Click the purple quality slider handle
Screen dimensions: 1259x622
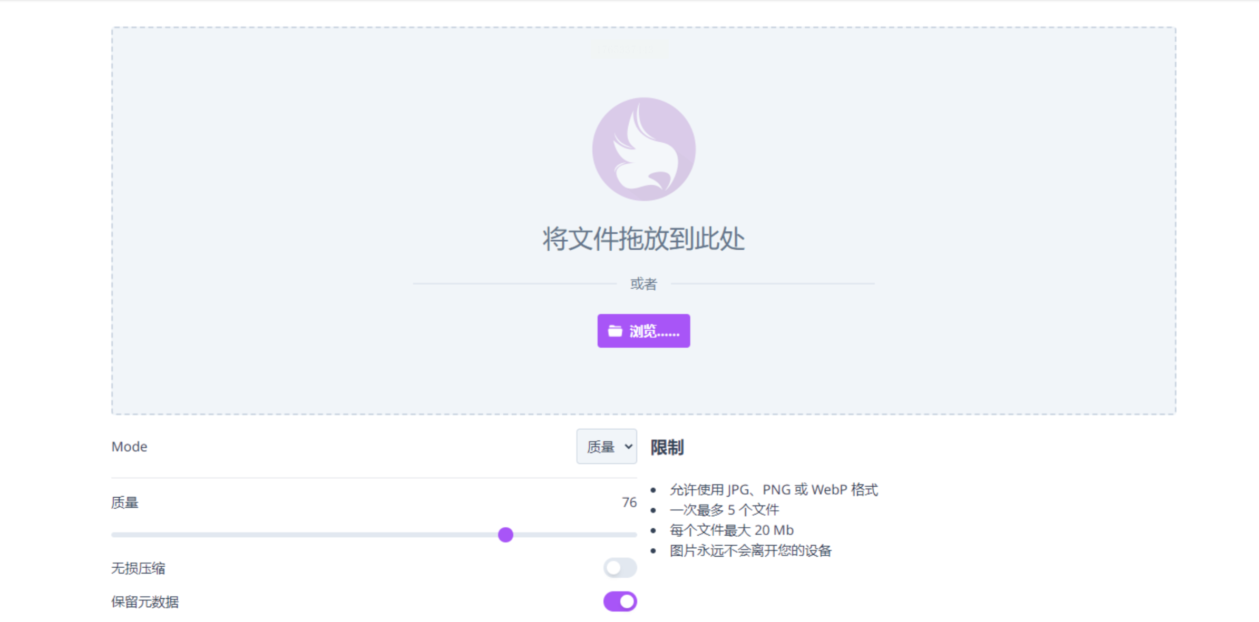point(505,535)
